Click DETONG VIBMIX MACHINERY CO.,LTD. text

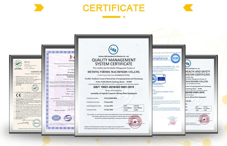coord(114,72)
